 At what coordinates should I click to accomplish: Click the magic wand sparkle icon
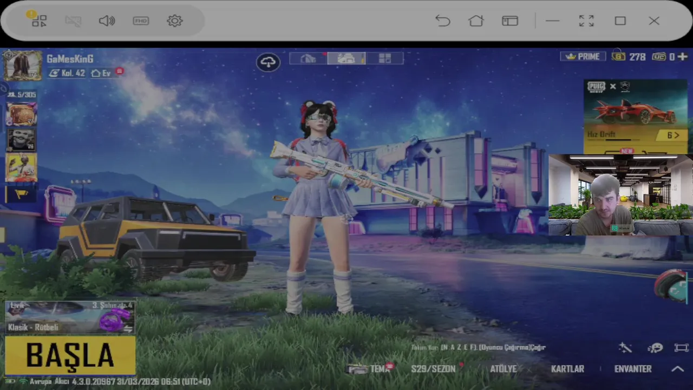[625, 347]
